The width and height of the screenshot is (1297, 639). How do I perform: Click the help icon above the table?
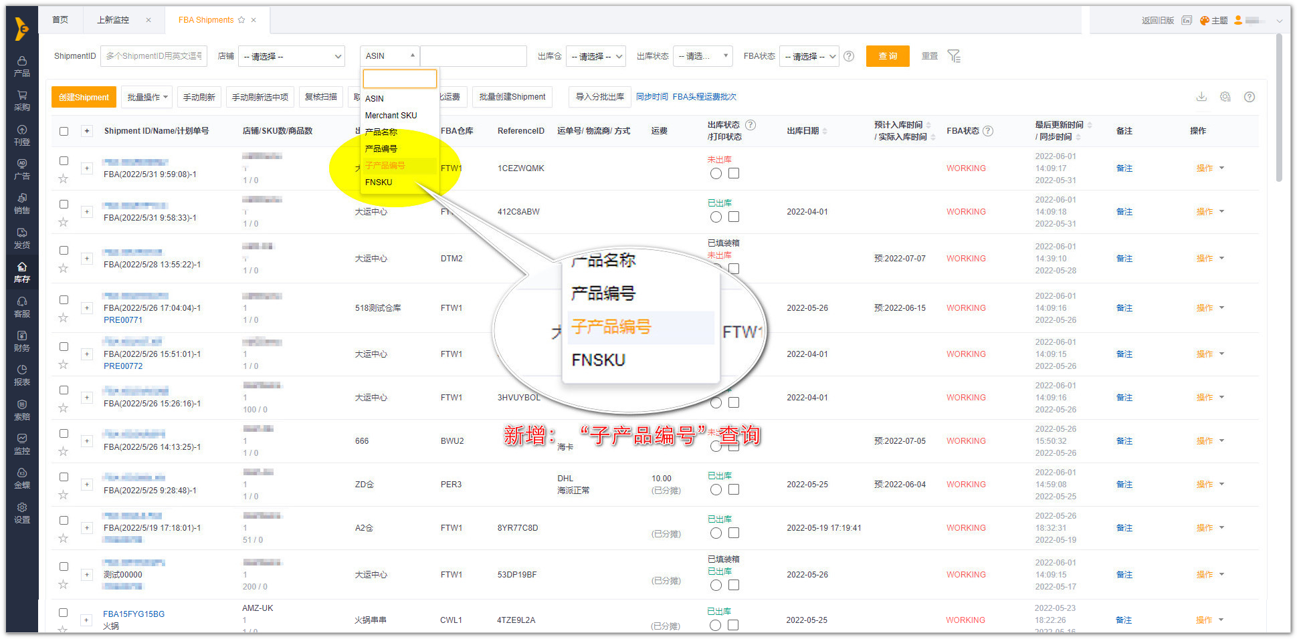click(1249, 97)
